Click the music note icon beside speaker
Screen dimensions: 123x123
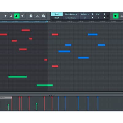121,16
